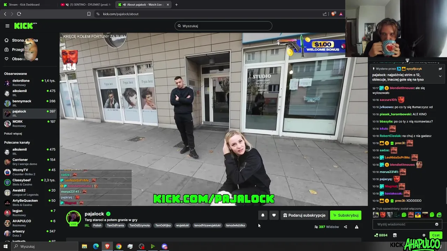The width and height of the screenshot is (447, 251).
Task: Click Podaruj subskrypcje button
Action: (304, 215)
